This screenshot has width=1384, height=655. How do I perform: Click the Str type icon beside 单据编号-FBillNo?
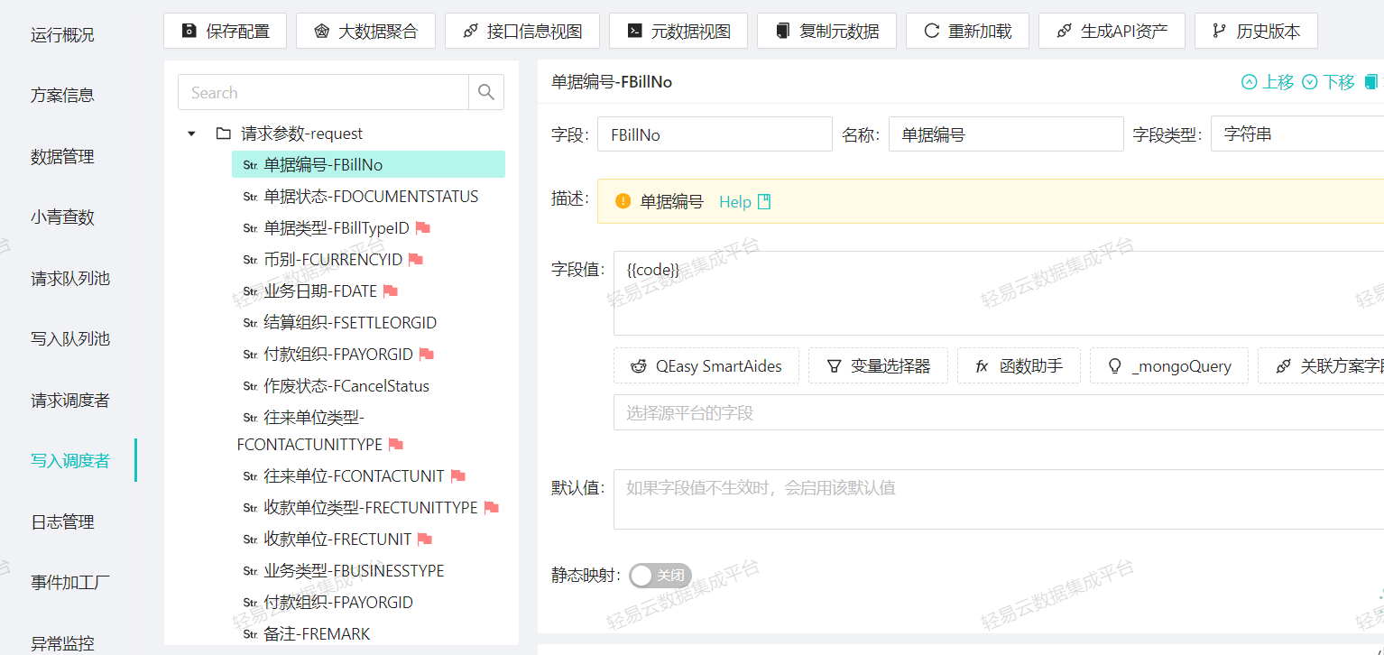coord(251,165)
